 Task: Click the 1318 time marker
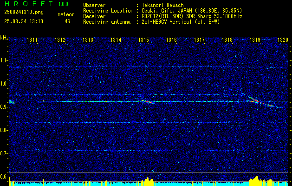click(x=227, y=40)
